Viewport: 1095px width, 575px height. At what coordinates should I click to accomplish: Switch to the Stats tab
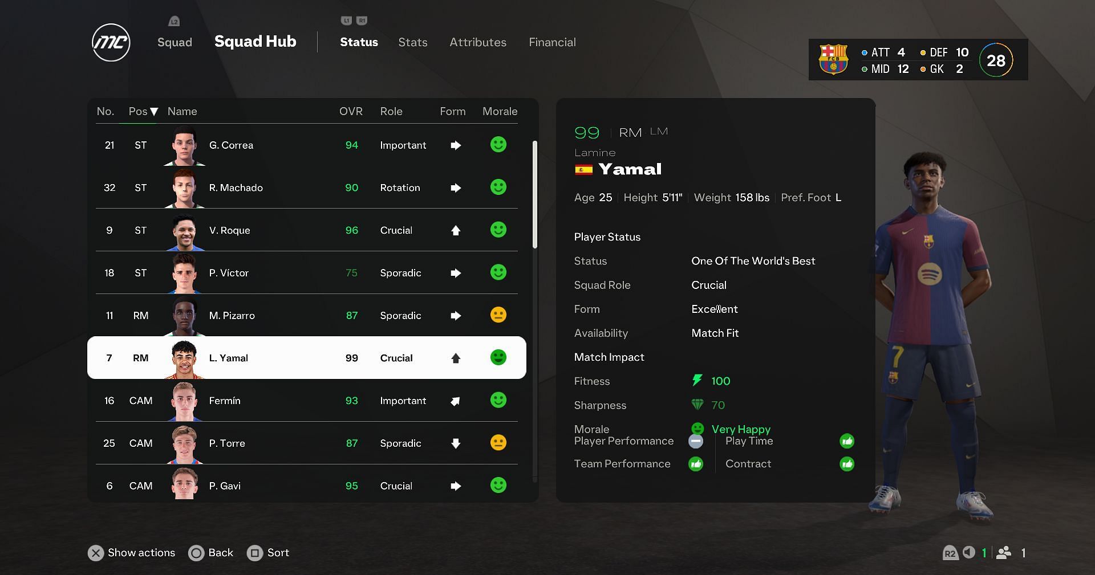(412, 42)
